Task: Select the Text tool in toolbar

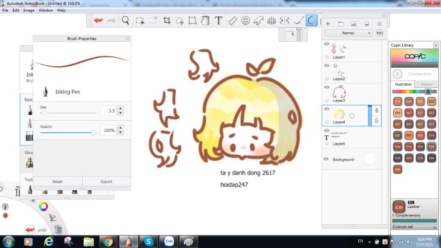Action: [218, 21]
